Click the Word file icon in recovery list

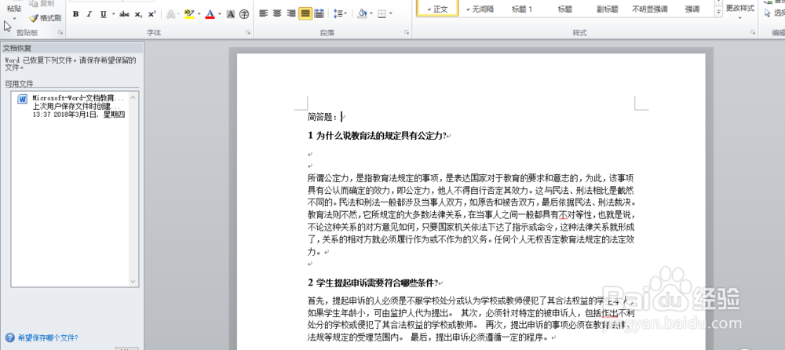point(23,99)
